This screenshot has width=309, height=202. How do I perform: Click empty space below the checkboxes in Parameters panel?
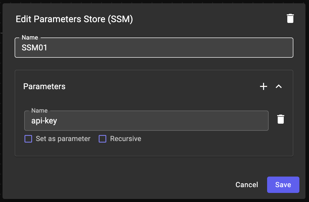click(x=151, y=149)
